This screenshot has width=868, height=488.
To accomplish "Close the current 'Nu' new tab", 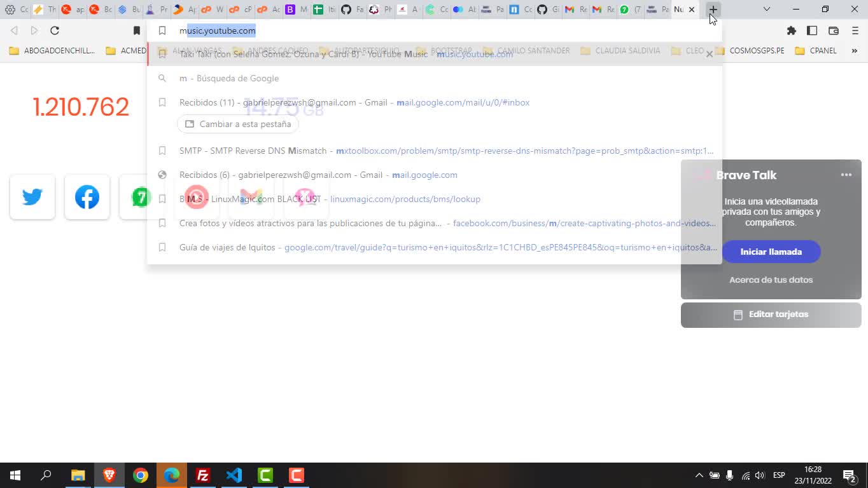I will click(x=692, y=10).
